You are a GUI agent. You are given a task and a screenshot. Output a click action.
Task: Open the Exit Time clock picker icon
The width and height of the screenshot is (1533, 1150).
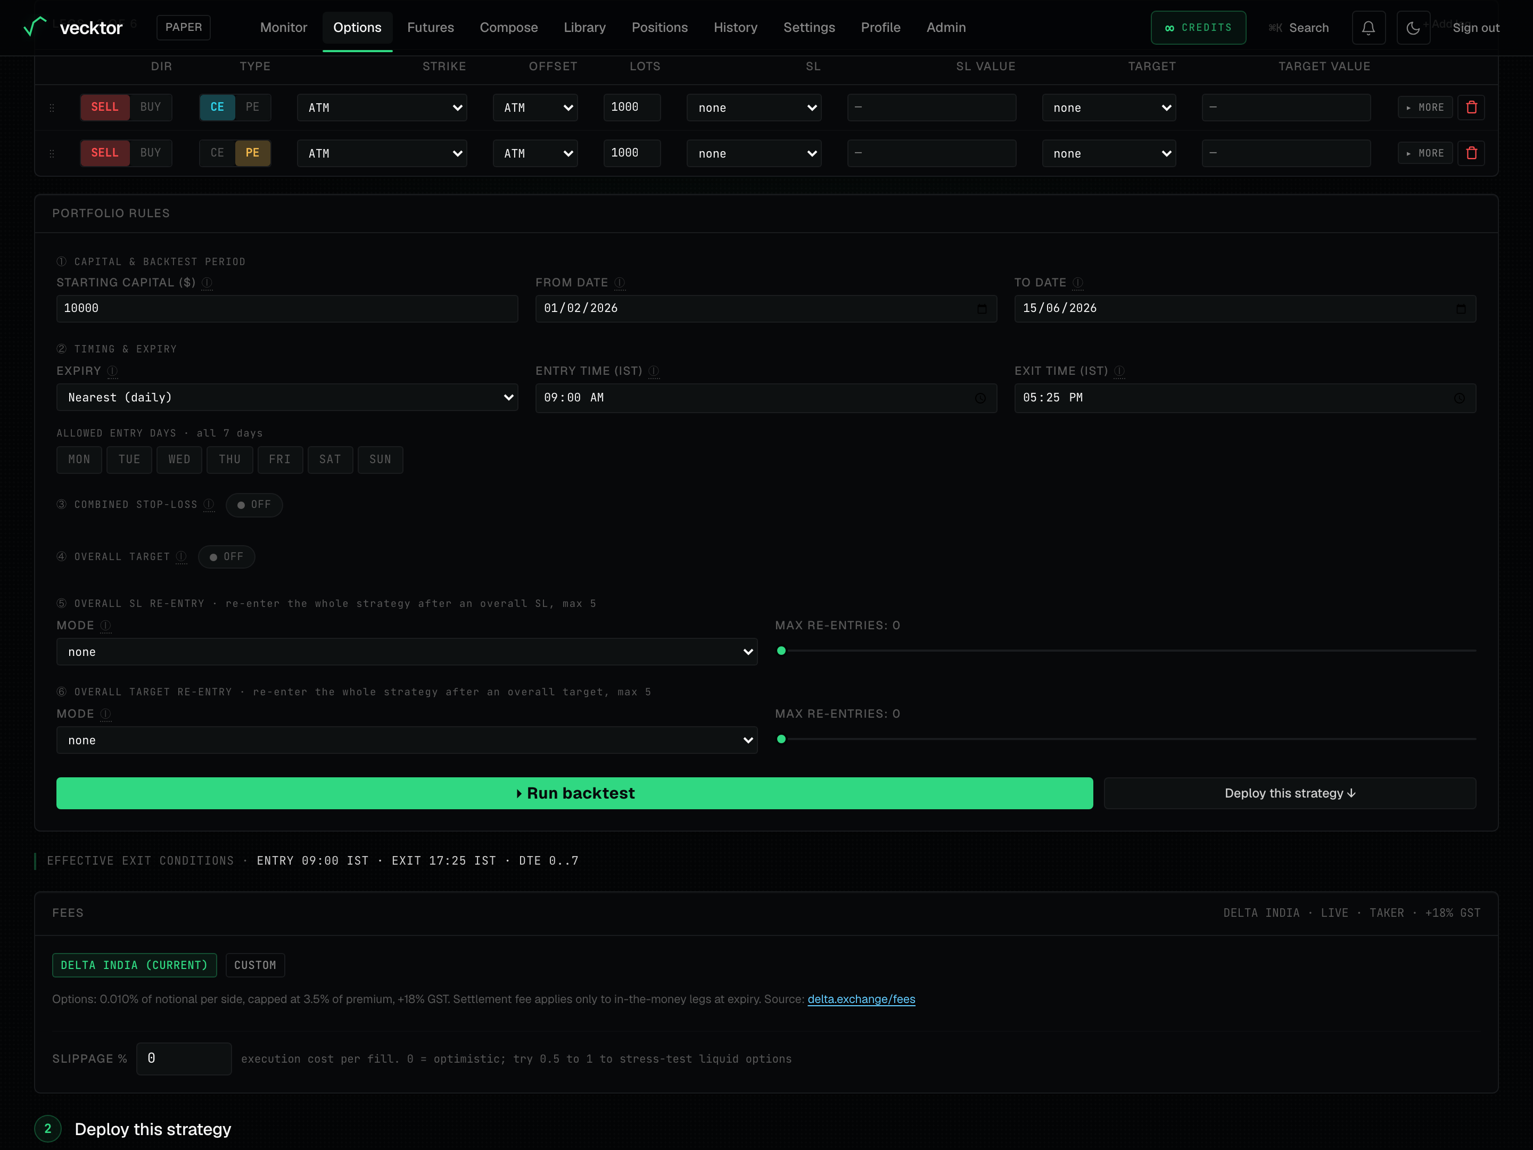[x=1459, y=398]
